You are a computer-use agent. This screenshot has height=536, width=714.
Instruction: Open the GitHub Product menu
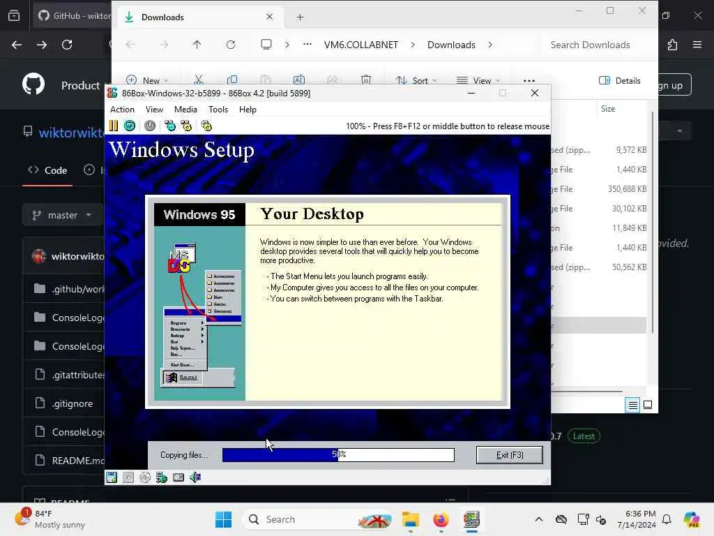pos(81,85)
